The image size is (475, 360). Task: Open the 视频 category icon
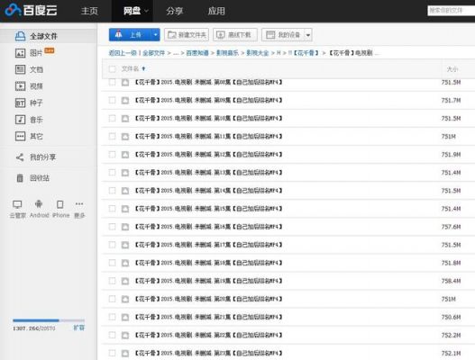pos(21,86)
